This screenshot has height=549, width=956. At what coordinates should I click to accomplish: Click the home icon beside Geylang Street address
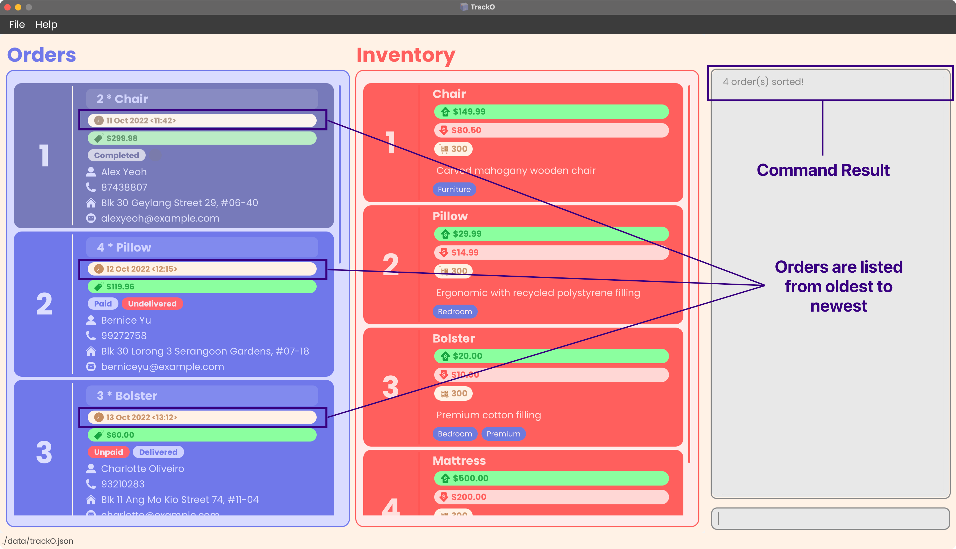point(91,203)
